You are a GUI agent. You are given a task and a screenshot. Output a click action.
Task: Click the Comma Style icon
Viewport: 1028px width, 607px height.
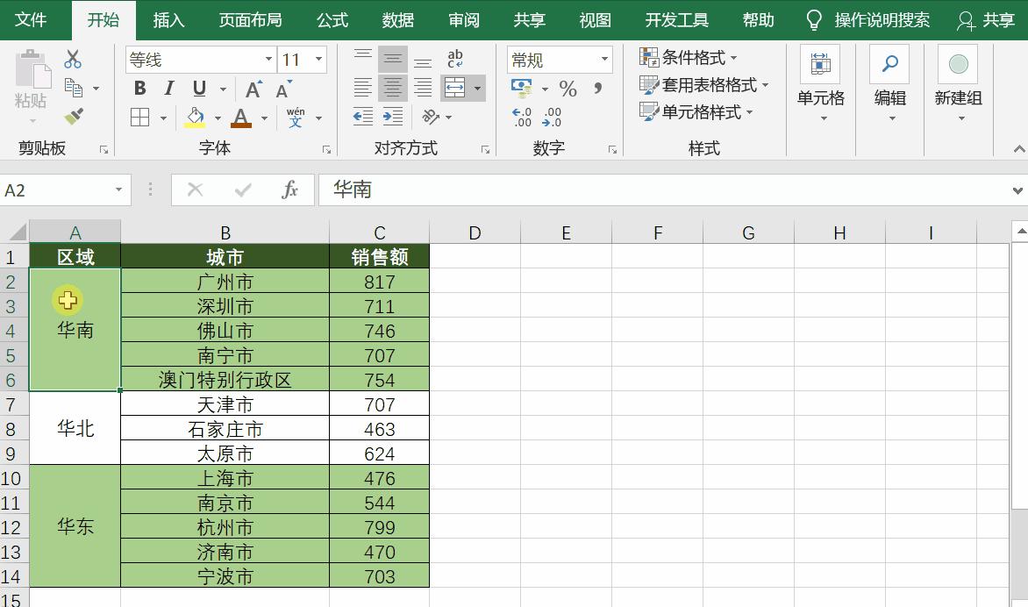coord(597,89)
